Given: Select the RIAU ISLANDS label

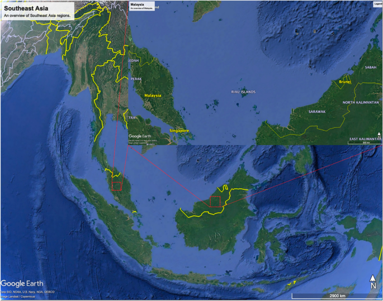Looking at the screenshot, I should click(243, 92).
